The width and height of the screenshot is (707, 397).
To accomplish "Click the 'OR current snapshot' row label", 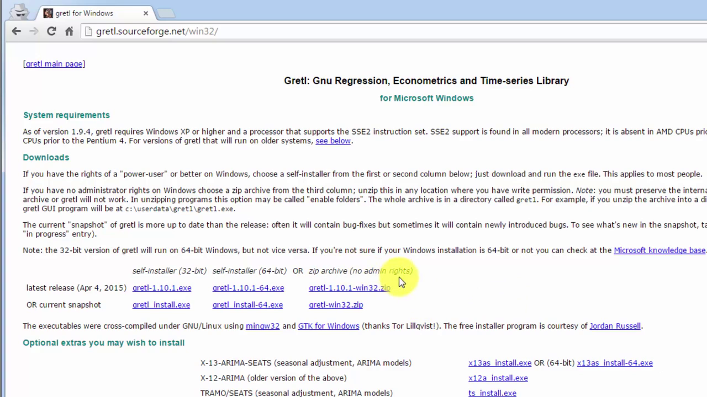I will coord(64,305).
